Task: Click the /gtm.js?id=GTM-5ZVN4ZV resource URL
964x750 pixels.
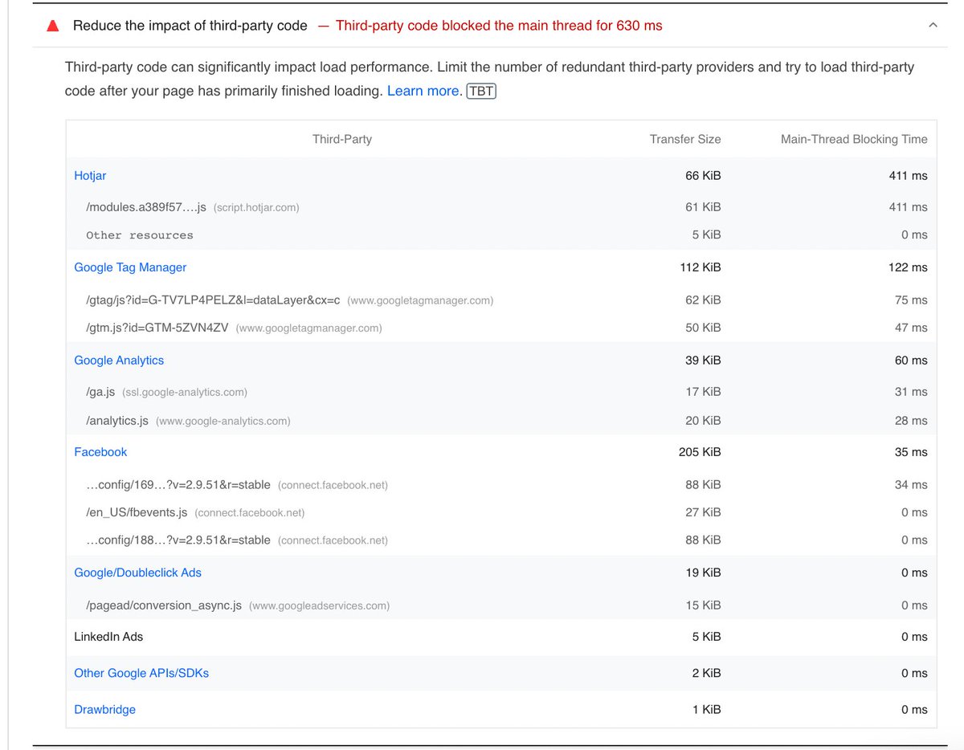Action: [157, 328]
